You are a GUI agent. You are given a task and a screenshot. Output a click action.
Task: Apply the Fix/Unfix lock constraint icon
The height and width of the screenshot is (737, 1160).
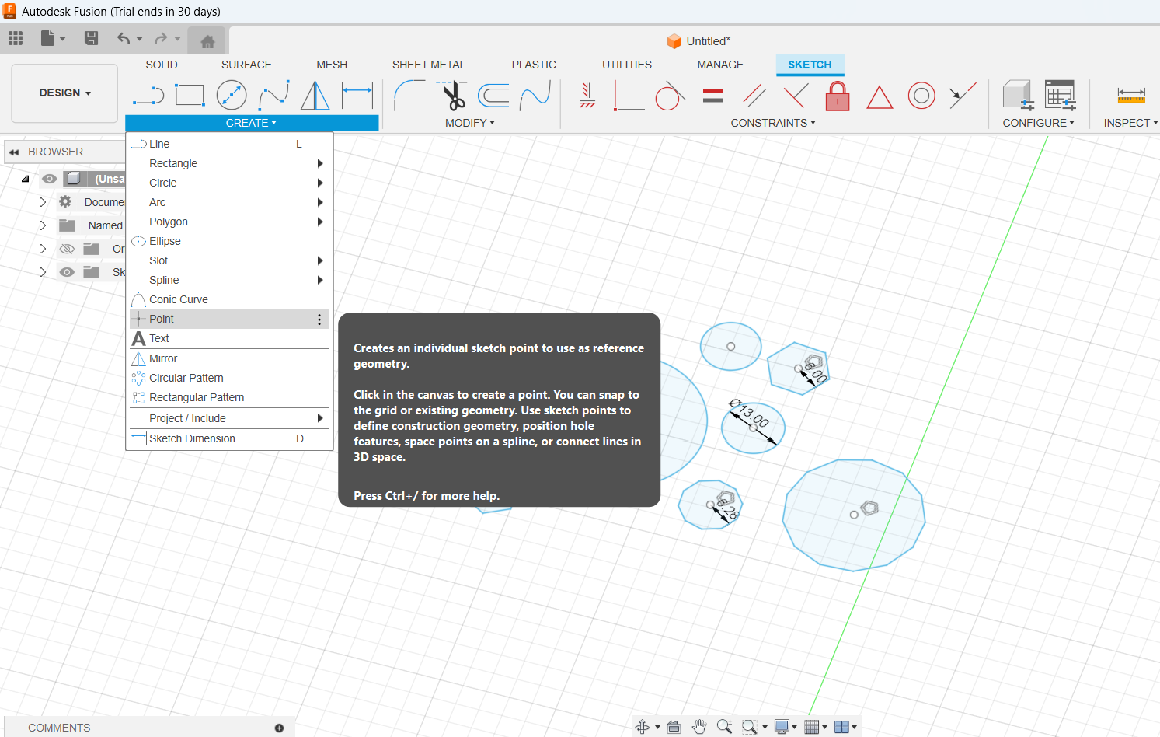click(x=838, y=96)
